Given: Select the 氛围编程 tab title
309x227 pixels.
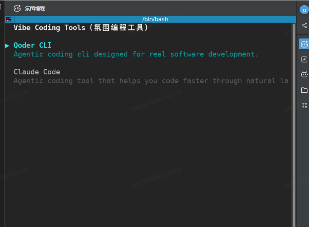Looking at the screenshot, I should point(35,9).
